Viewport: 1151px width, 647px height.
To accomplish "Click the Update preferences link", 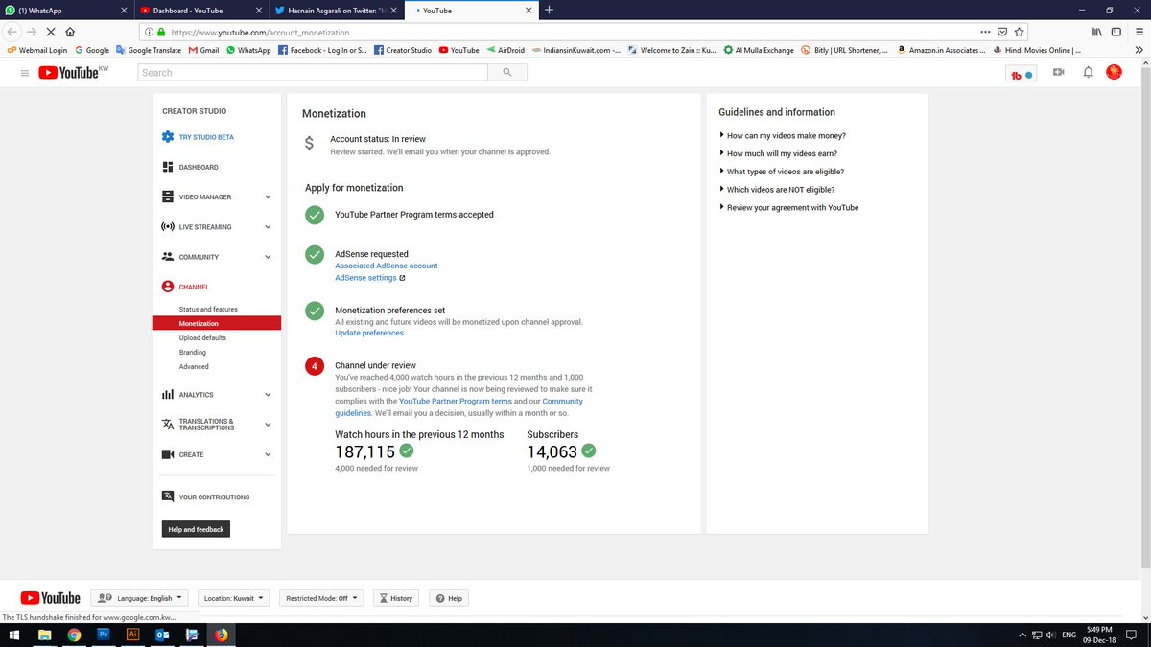I will click(369, 333).
